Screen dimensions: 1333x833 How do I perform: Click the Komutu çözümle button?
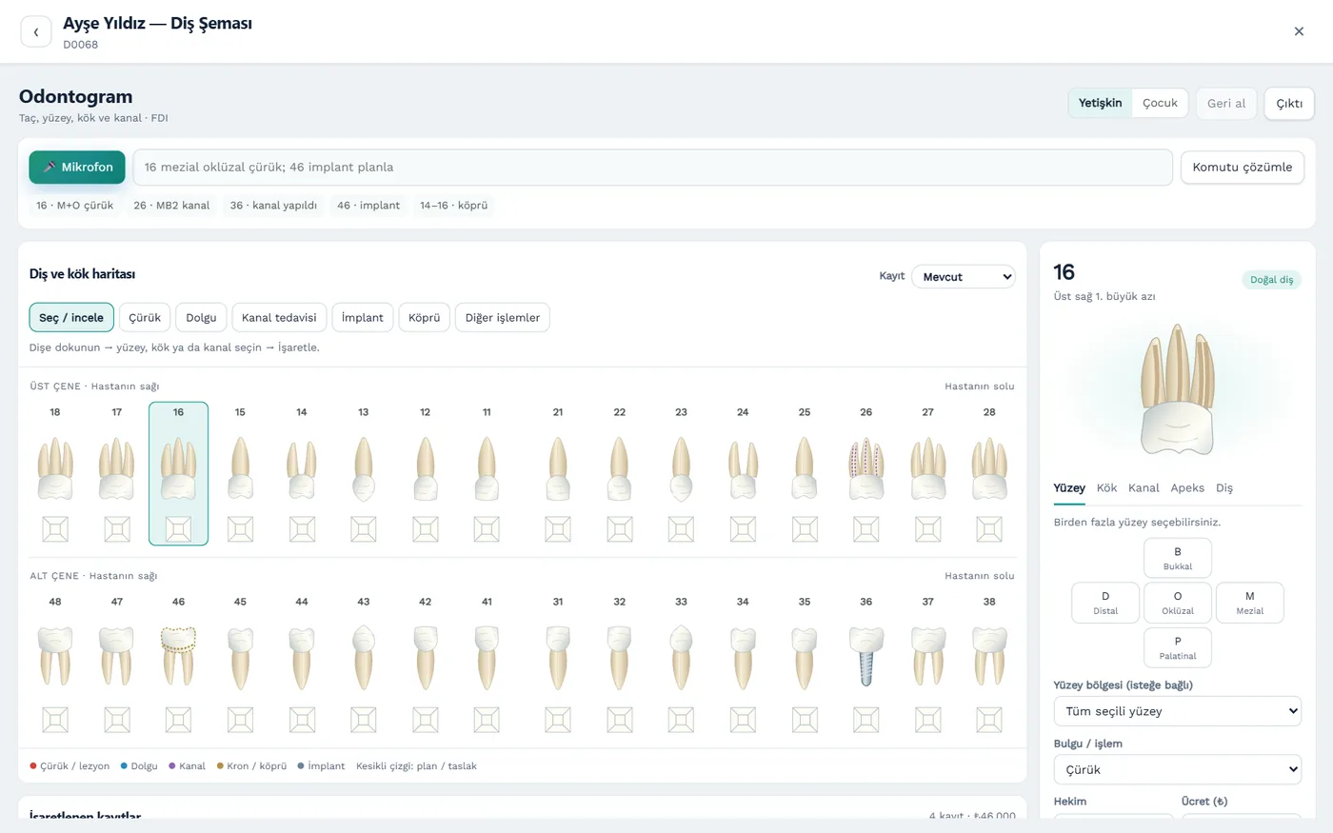[1243, 167]
